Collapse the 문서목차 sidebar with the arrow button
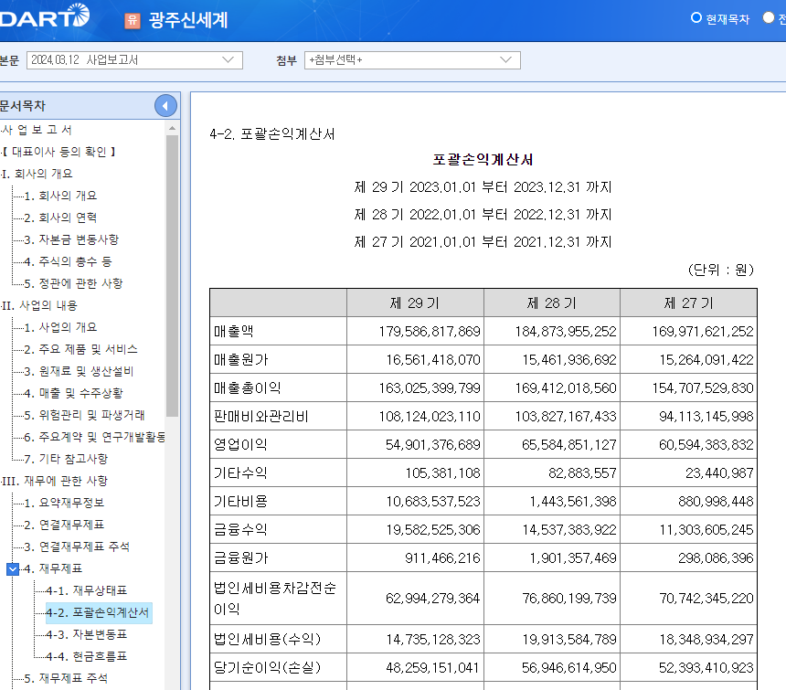Screen dimensions: 786x690 coord(165,105)
